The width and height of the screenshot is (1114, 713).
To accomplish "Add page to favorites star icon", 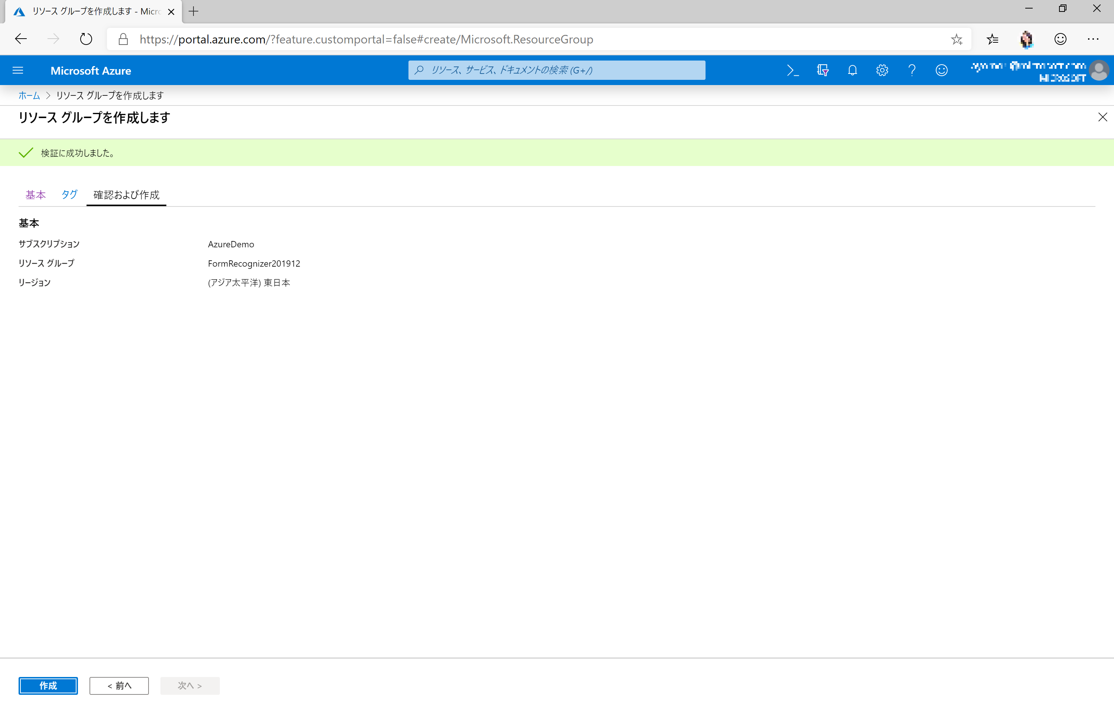I will (x=956, y=39).
